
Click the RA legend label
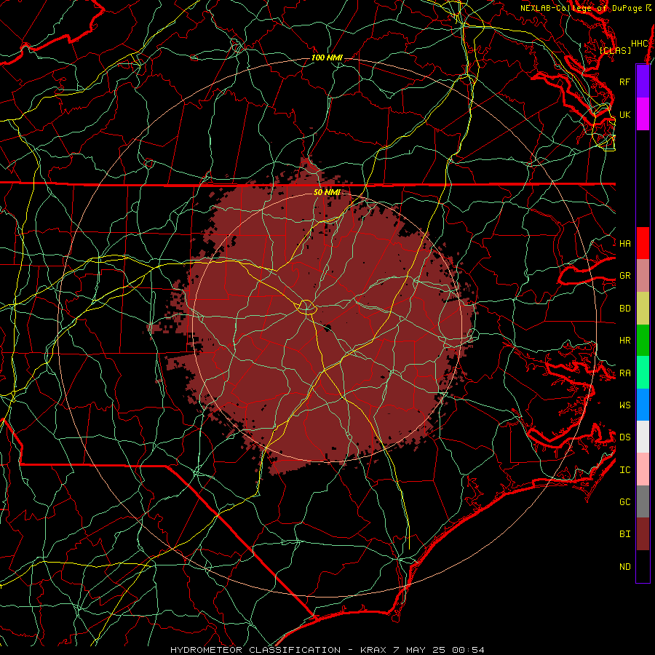[x=625, y=373]
